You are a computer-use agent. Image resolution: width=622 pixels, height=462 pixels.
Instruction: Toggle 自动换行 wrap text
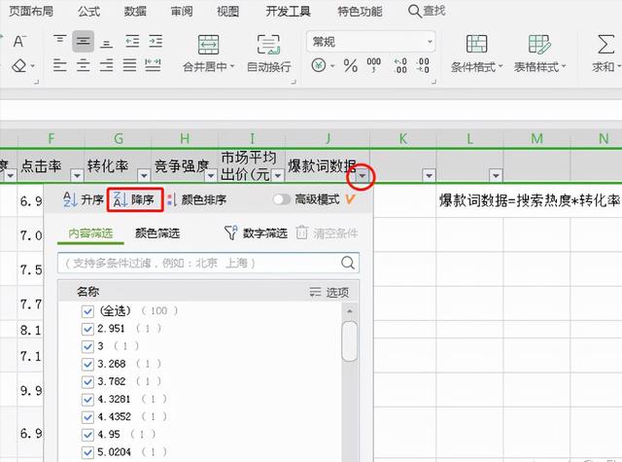pyautogui.click(x=268, y=53)
